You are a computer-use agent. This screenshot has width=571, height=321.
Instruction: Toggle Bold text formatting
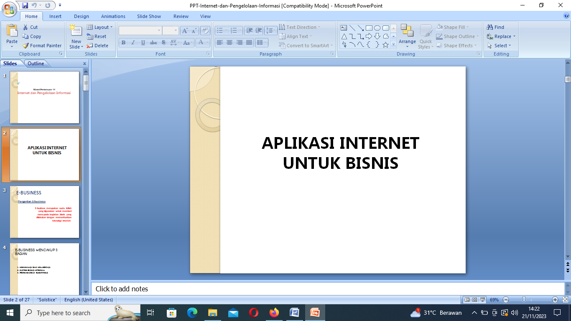click(x=123, y=43)
